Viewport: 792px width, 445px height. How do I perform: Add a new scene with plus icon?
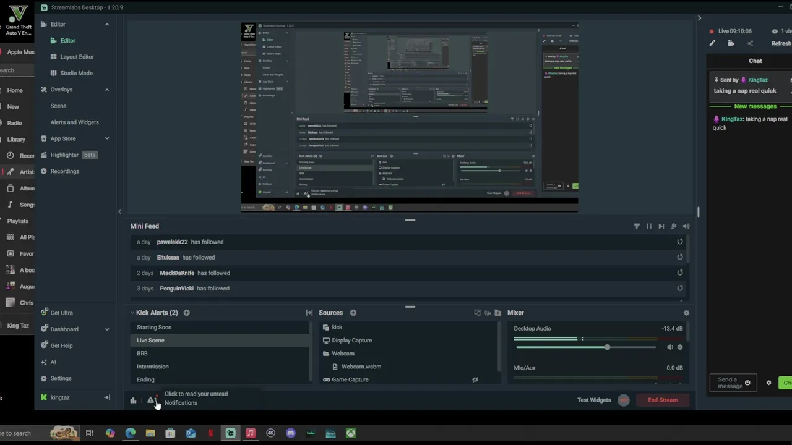[x=186, y=313]
